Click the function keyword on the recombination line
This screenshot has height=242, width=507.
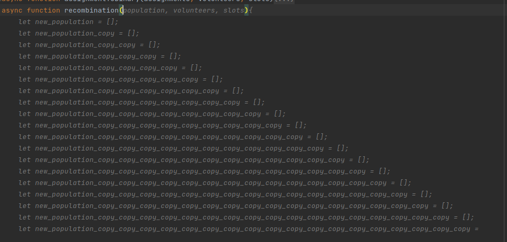click(43, 10)
